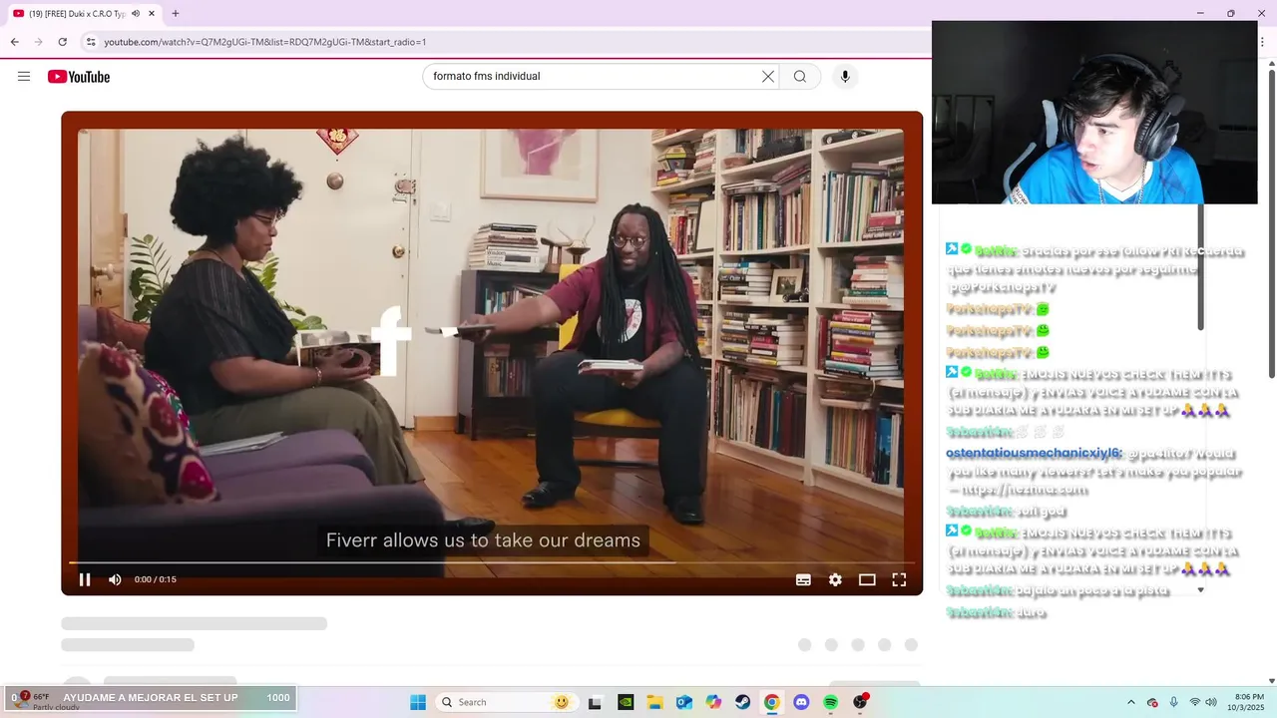Screen dimensions: 1277x718
Task: Go back in browser history
Action: coord(14,42)
